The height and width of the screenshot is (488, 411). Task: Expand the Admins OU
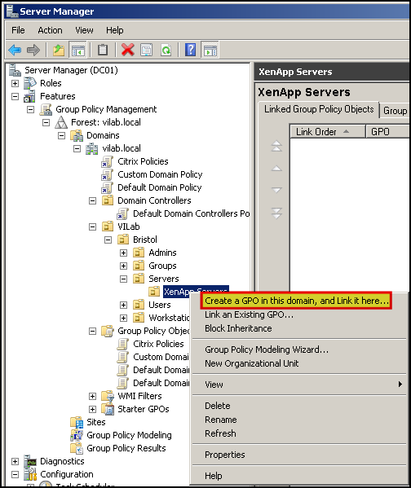click(x=123, y=253)
